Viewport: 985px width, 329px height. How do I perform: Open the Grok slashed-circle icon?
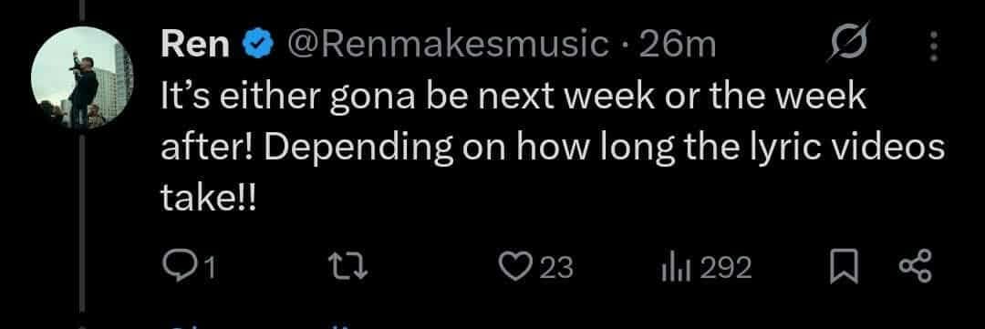(848, 43)
